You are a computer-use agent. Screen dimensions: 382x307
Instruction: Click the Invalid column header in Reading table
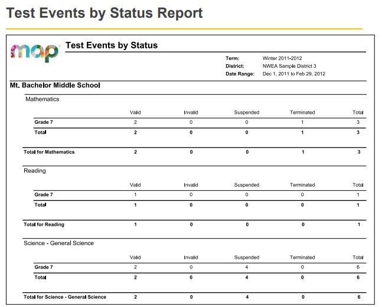pos(191,184)
